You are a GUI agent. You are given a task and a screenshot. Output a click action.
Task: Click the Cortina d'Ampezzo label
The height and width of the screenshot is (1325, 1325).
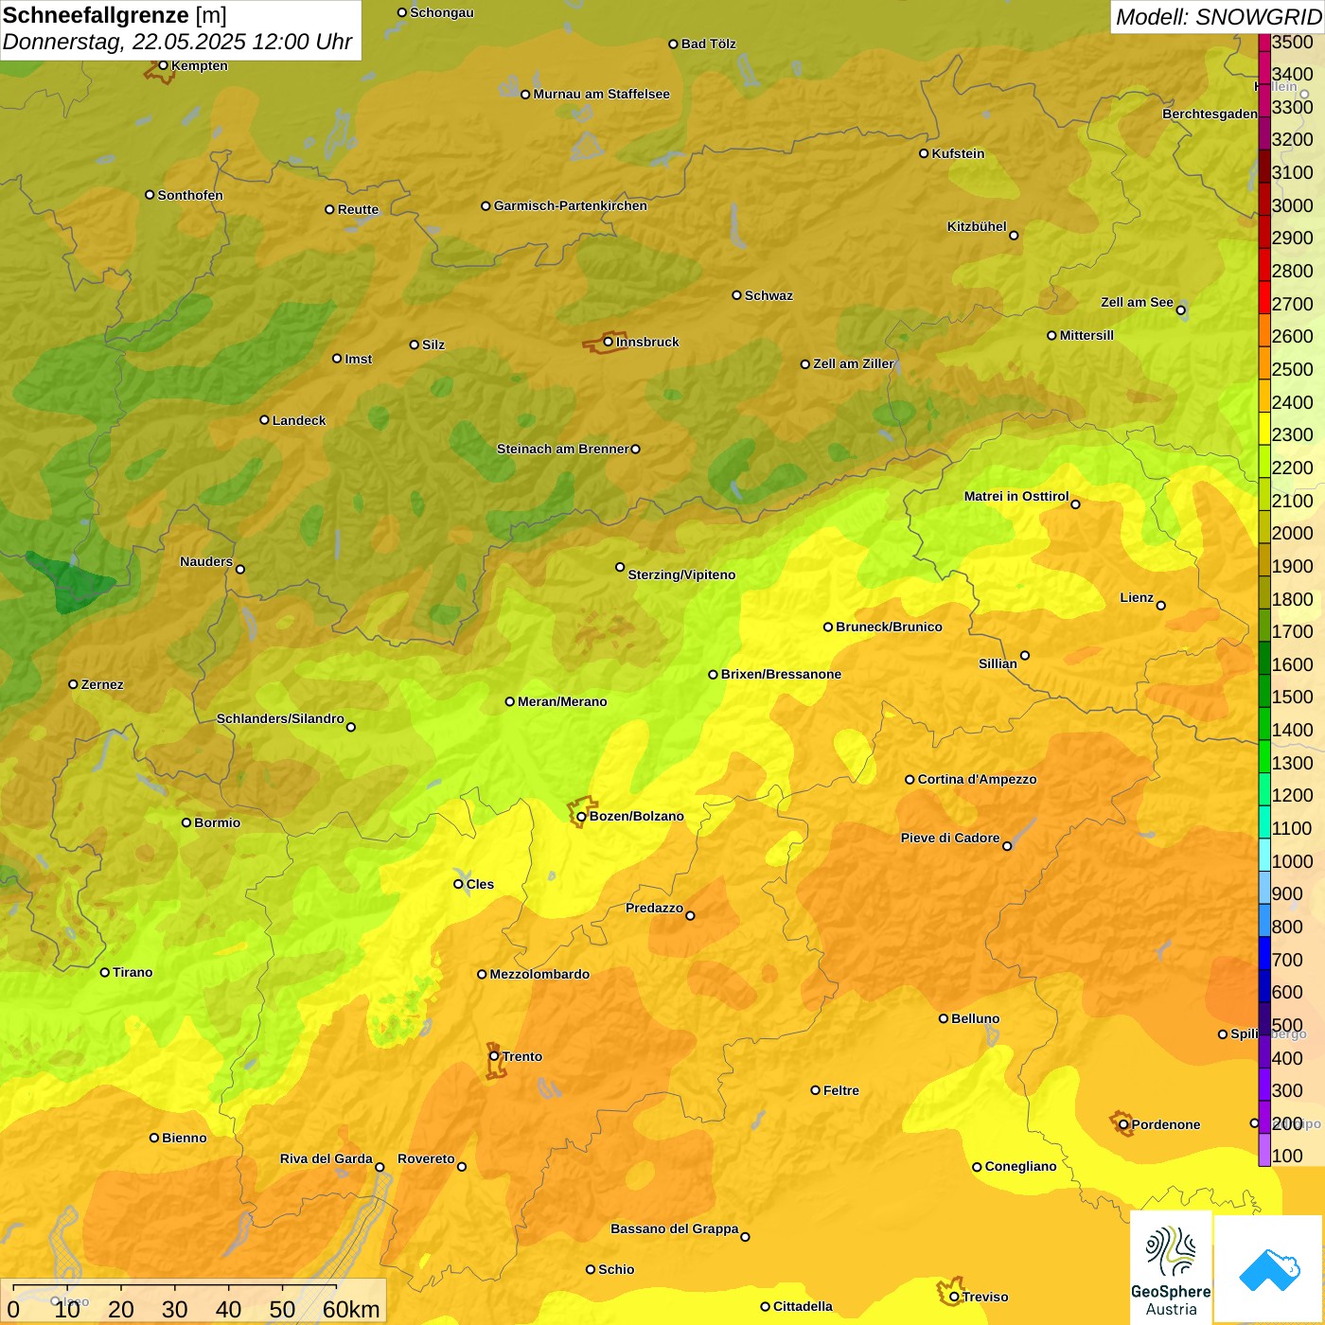click(977, 779)
